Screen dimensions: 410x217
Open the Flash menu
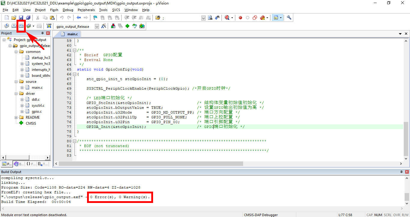coord(54,10)
